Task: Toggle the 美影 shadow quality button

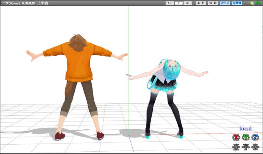Action: pyautogui.click(x=201, y=3)
